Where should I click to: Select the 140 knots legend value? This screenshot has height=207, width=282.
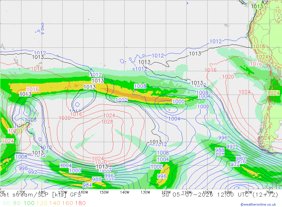[54, 203]
